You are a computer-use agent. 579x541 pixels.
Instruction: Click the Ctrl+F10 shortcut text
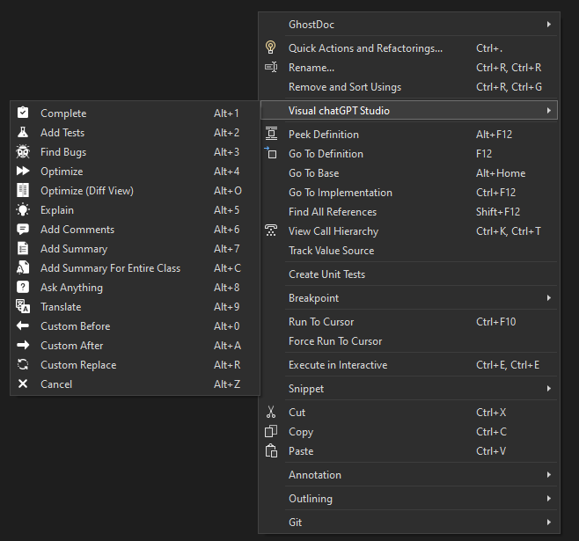tap(496, 322)
